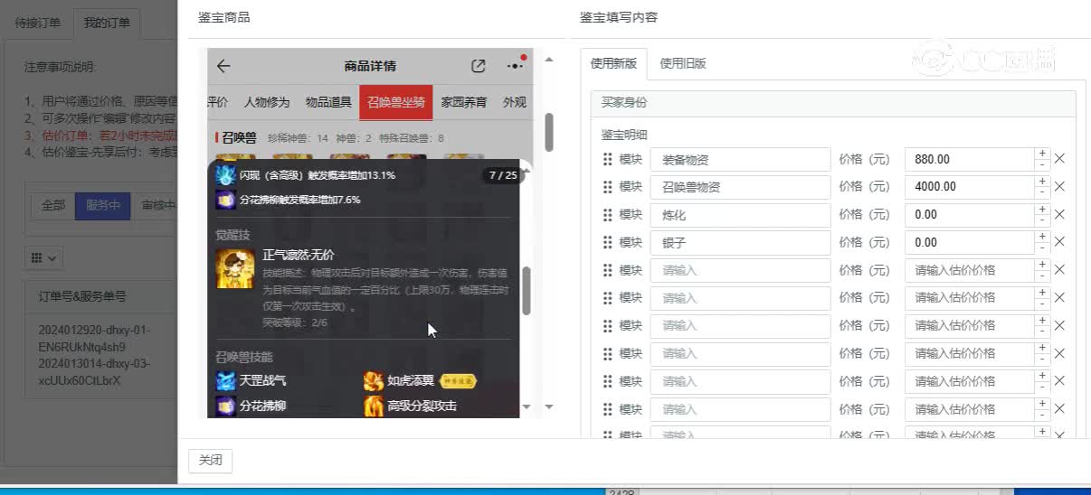Open the share icon in 商品详情 header

[479, 66]
